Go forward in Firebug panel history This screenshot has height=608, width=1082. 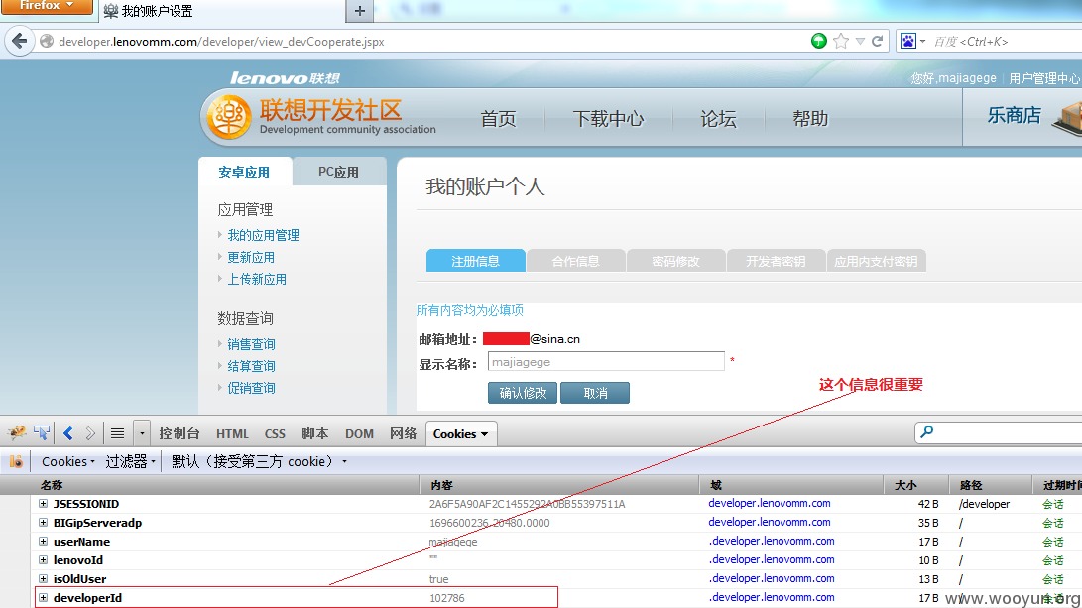point(90,433)
